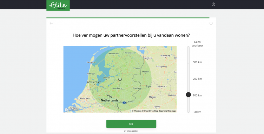Click Osnabrück label on the map
The image size is (264, 134).
point(161,86)
